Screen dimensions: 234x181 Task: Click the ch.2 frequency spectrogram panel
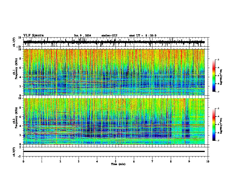coord(114,121)
